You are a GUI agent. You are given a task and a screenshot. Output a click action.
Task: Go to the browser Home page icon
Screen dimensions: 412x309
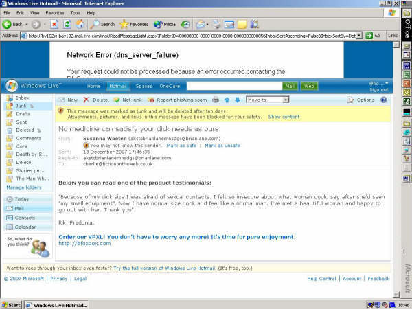tap(80, 25)
